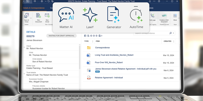Viewport: 203px width, 101px height.
Task: Collapse the Trust details section
Action: pyautogui.click(x=24, y=74)
